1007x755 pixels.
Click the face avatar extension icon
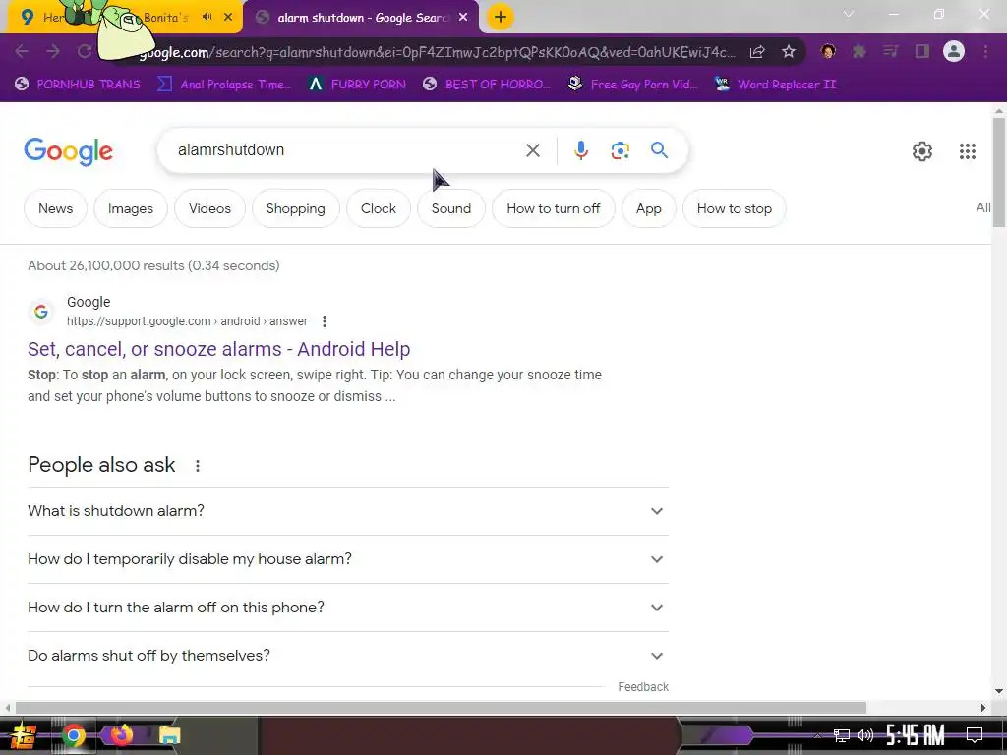828,51
